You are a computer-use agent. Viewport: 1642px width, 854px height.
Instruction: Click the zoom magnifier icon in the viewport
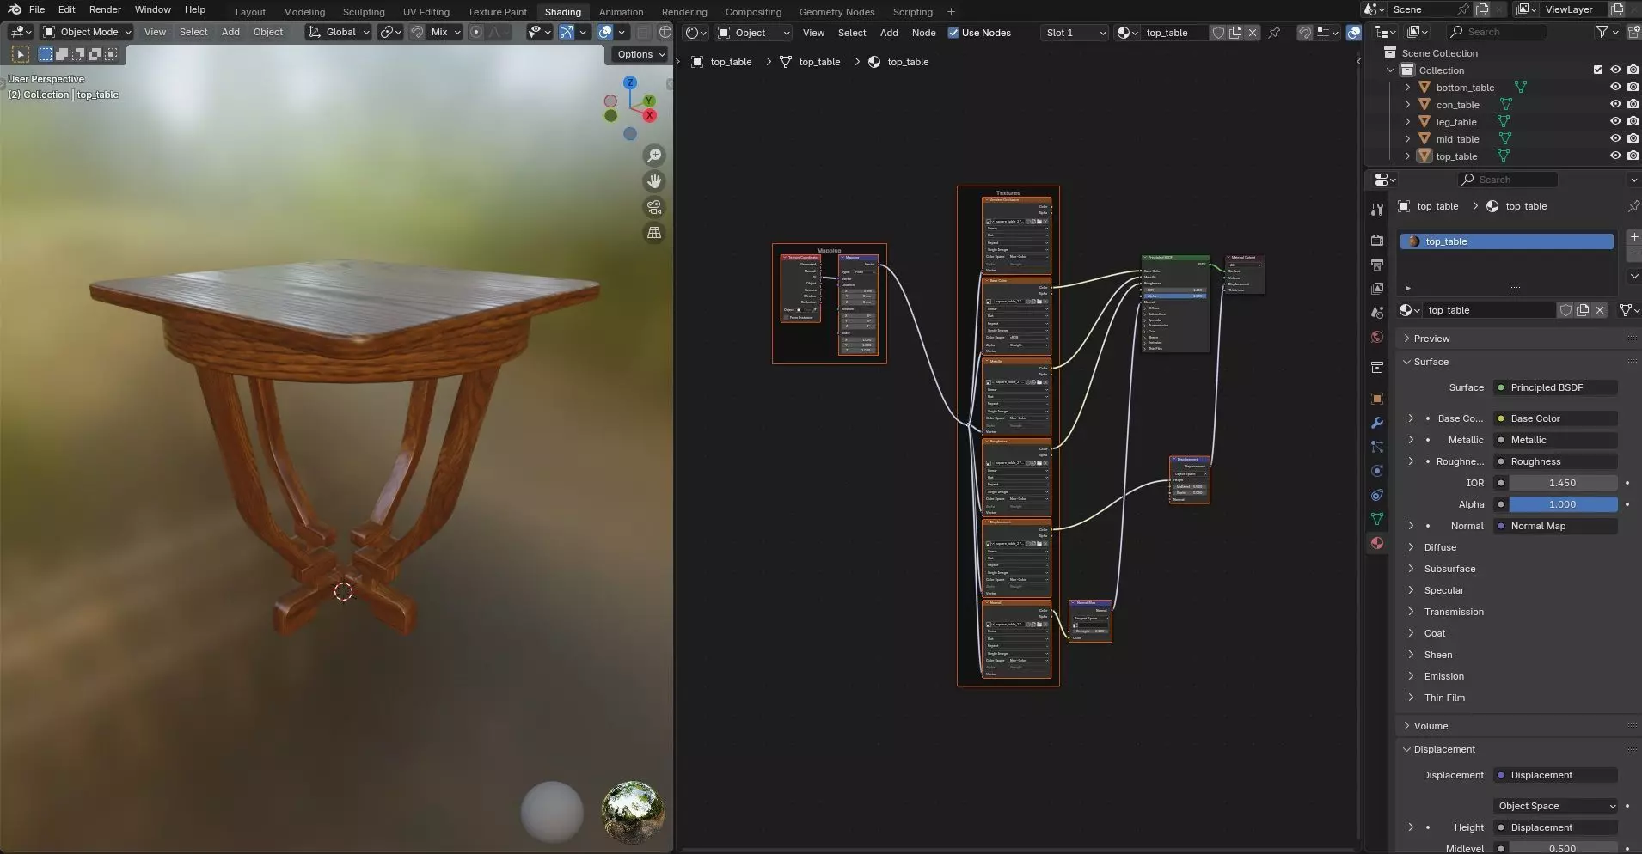coord(654,156)
